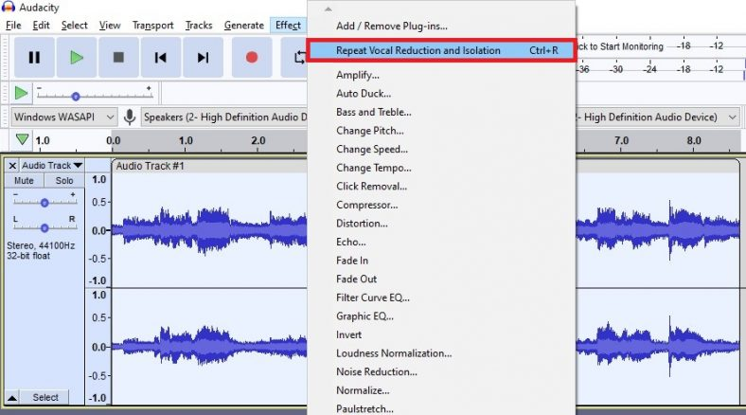Click the green timeline options triangle
Viewport: 746px width, 415px height.
[22, 139]
